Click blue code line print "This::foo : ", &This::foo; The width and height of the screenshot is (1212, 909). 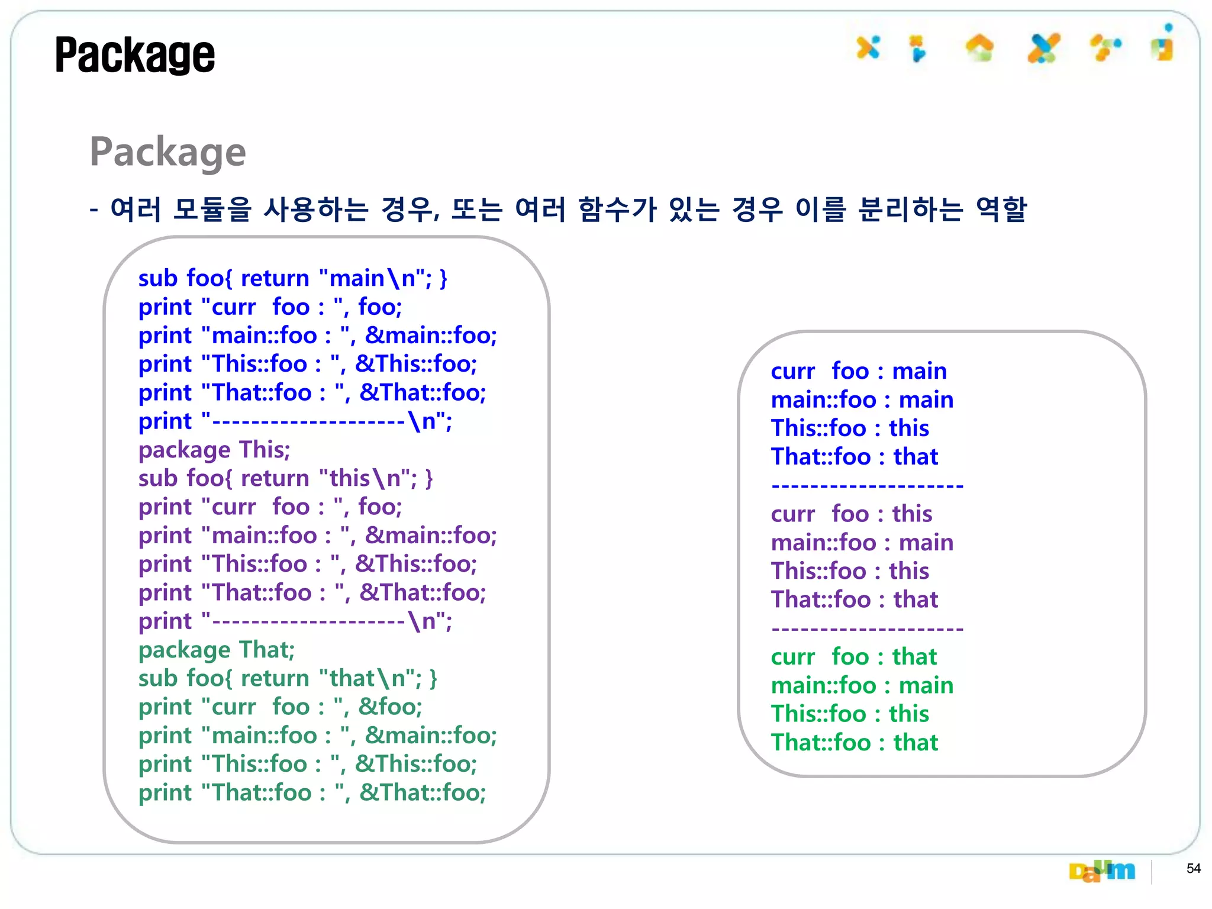click(x=308, y=364)
